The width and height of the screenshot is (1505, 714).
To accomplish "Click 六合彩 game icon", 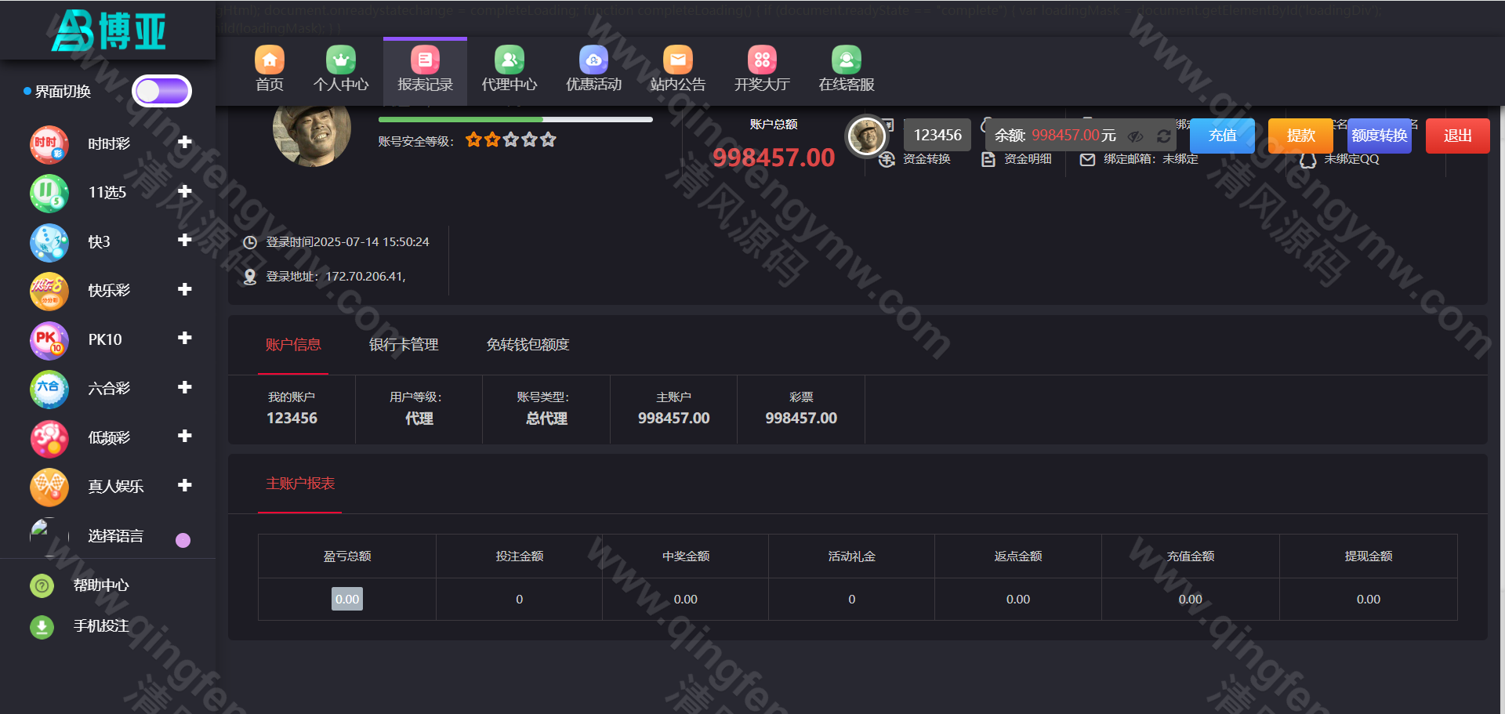I will [49, 389].
